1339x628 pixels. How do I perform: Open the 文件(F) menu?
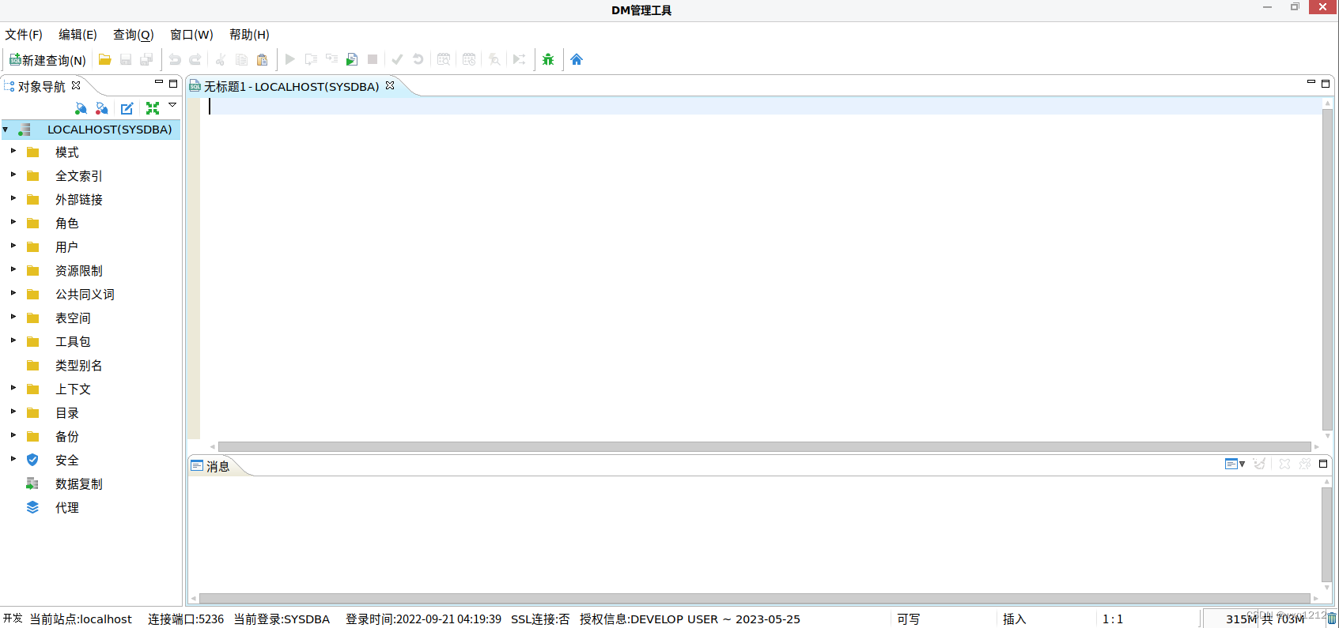24,35
